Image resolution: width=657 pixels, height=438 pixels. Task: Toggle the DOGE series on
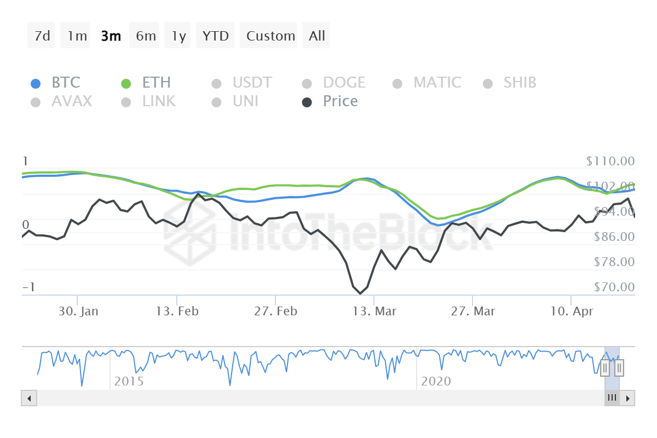pyautogui.click(x=308, y=82)
